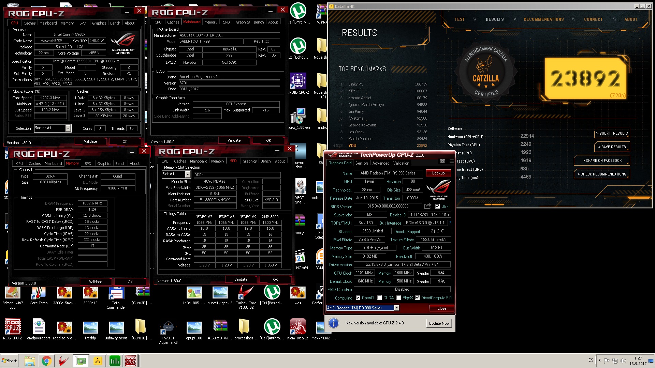Open Catzilla RECOMMENDATIONS menu item
Image resolution: width=655 pixels, height=368 pixels.
544,19
